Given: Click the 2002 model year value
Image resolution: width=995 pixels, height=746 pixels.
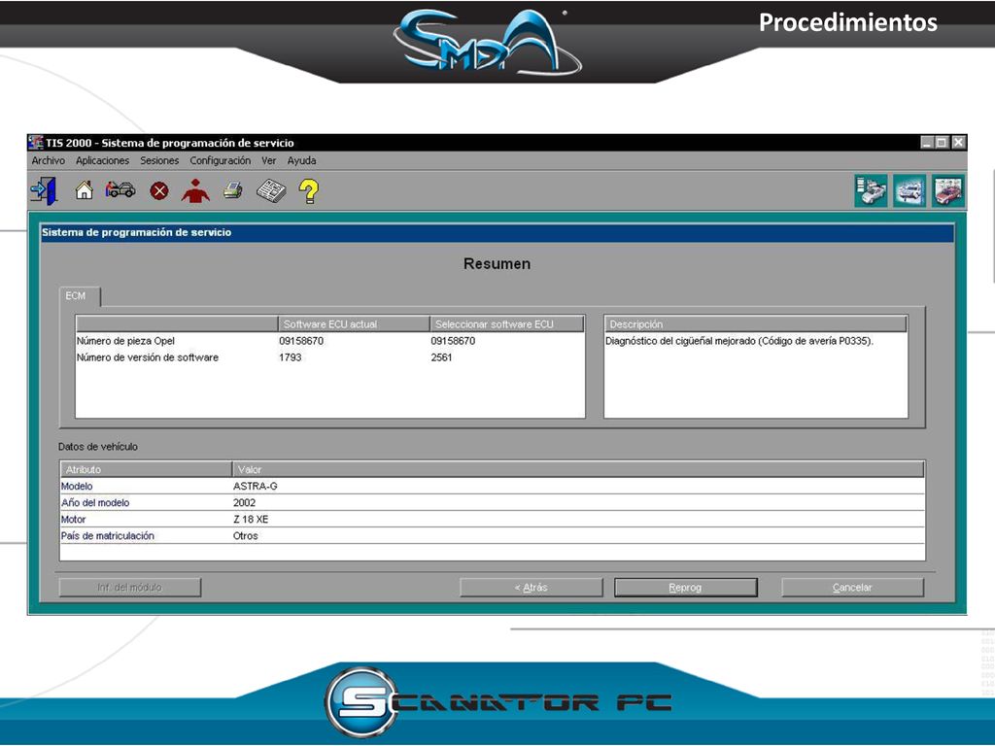Looking at the screenshot, I should point(244,502).
